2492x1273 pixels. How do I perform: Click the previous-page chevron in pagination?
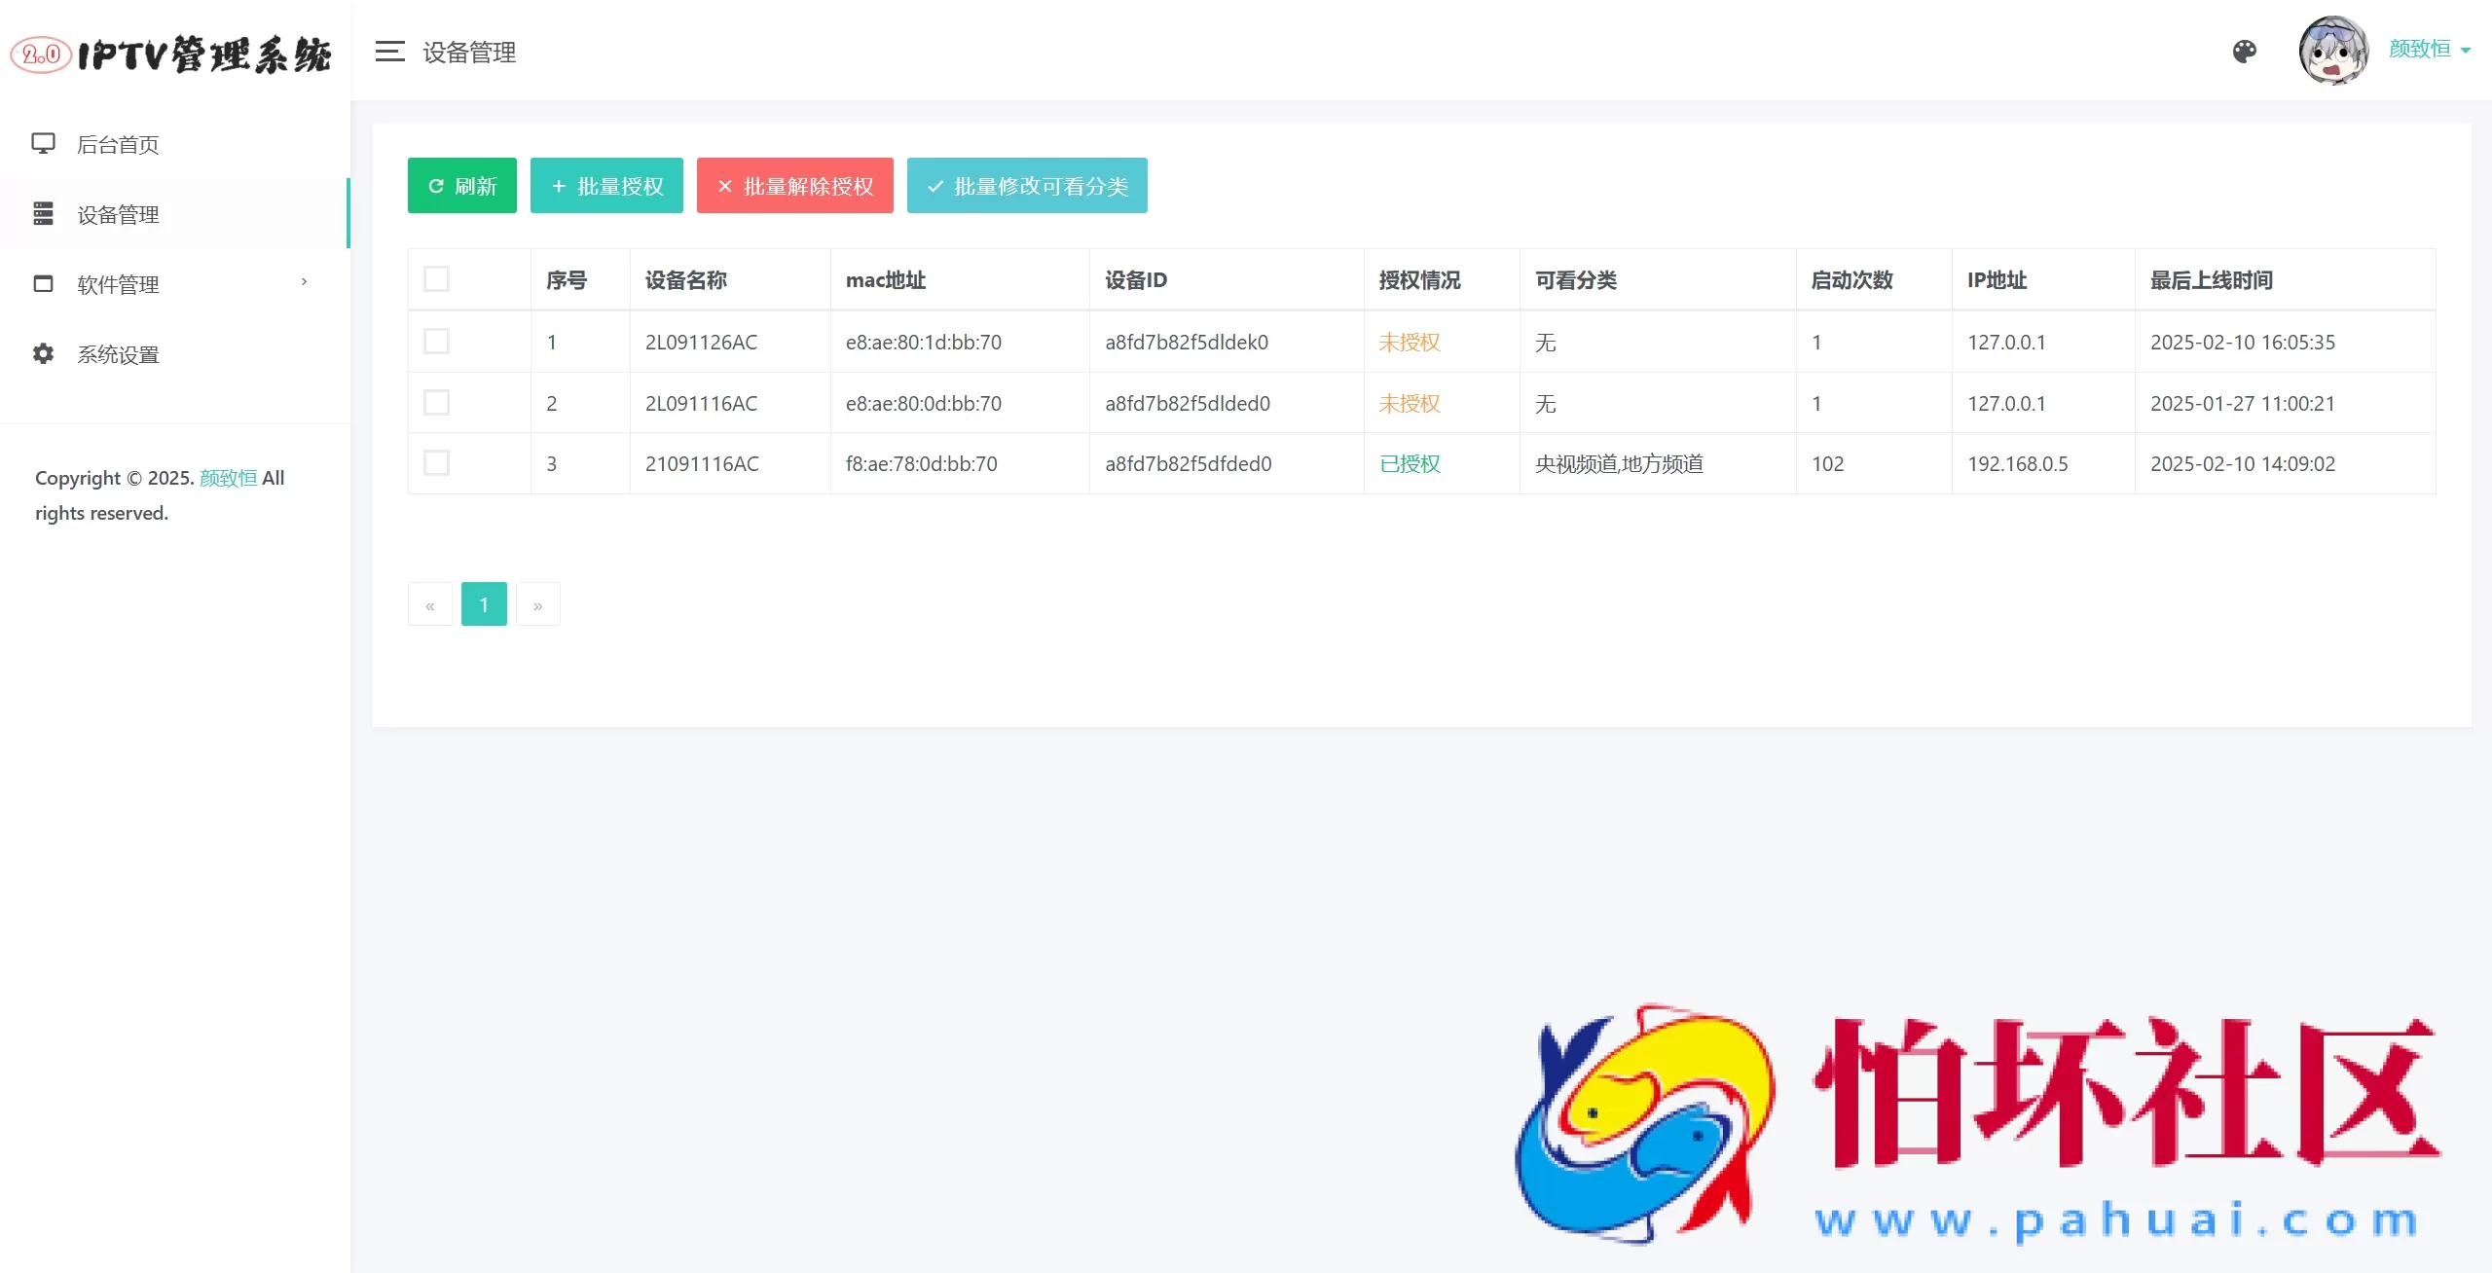pyautogui.click(x=429, y=603)
